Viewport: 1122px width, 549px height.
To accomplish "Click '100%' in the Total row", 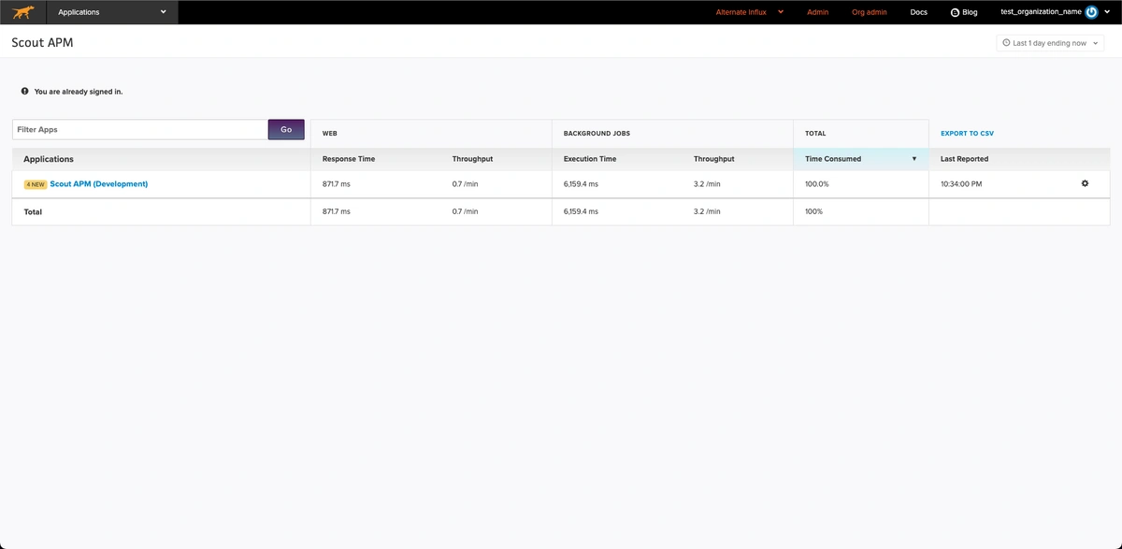I will point(813,212).
